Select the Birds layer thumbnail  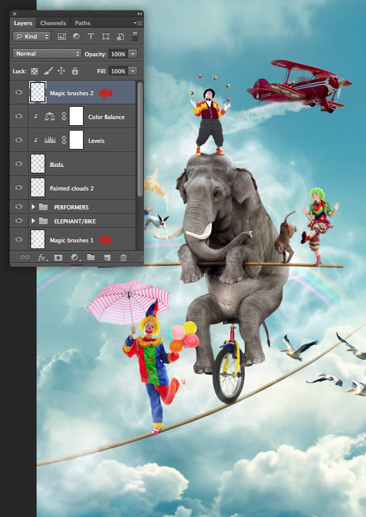[x=38, y=164]
